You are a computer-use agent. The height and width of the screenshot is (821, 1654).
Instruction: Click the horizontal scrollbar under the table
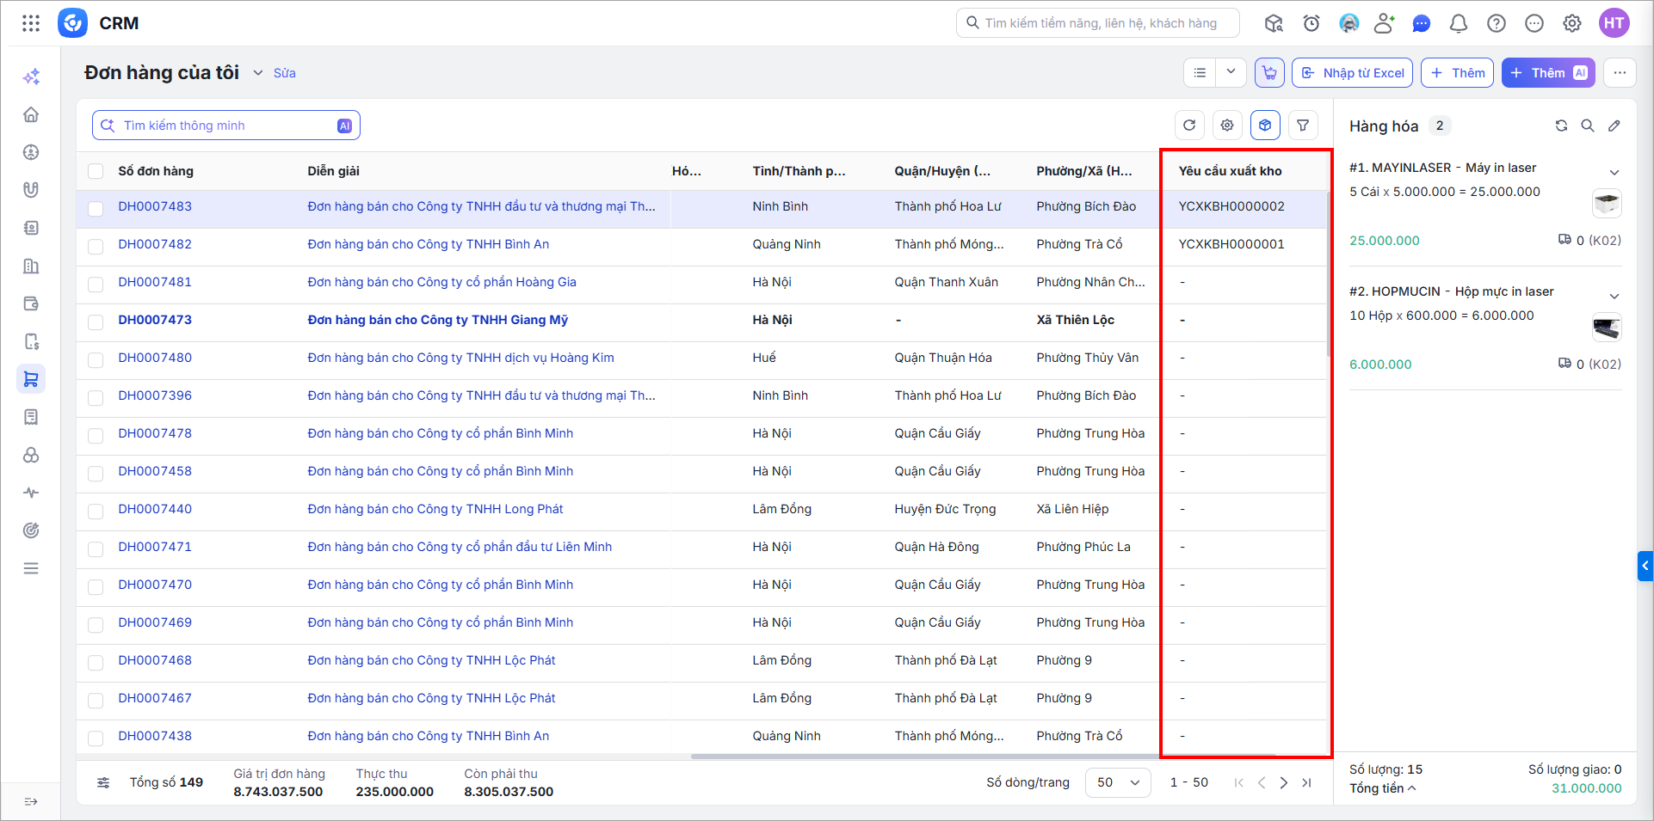(981, 757)
